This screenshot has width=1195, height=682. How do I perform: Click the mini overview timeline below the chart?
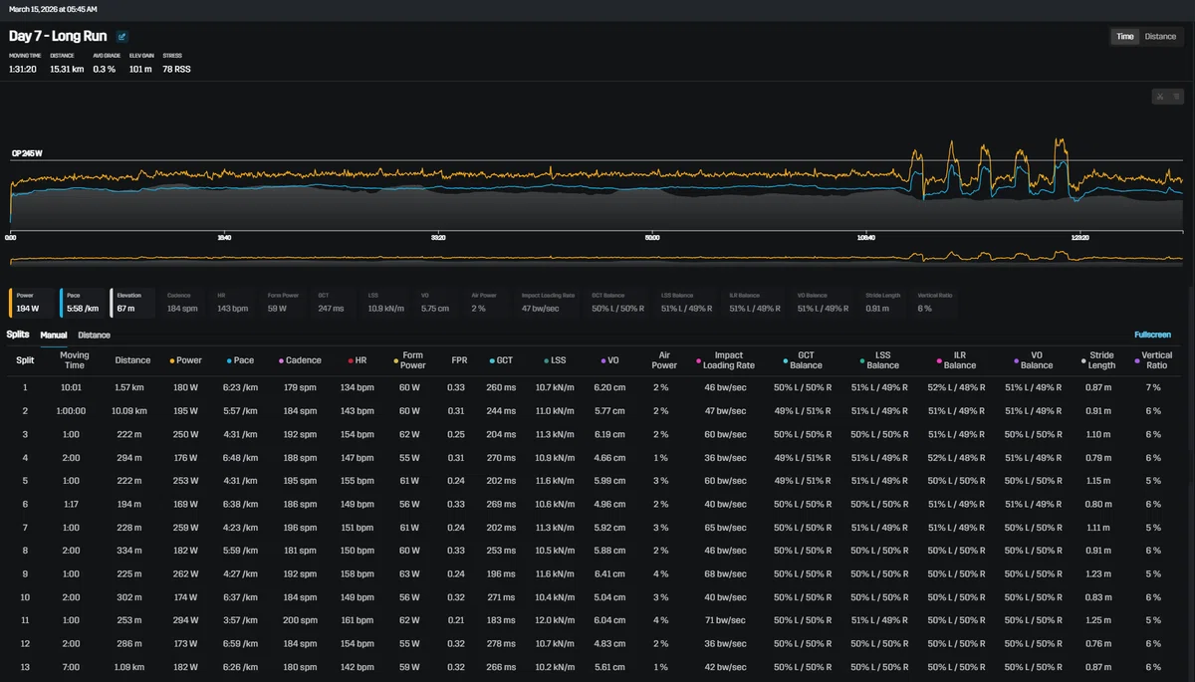[x=597, y=257]
